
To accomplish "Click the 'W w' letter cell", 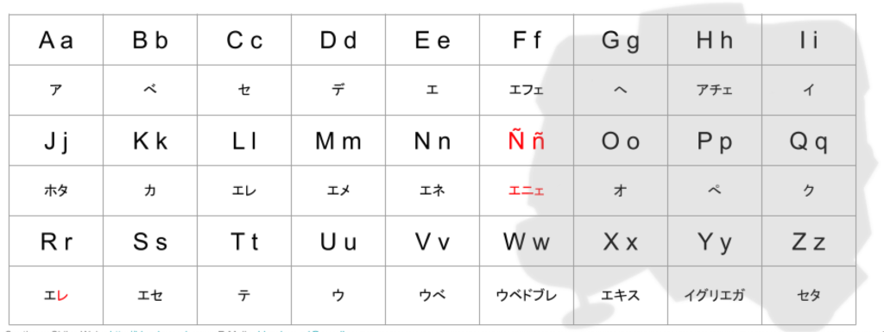I will point(527,241).
